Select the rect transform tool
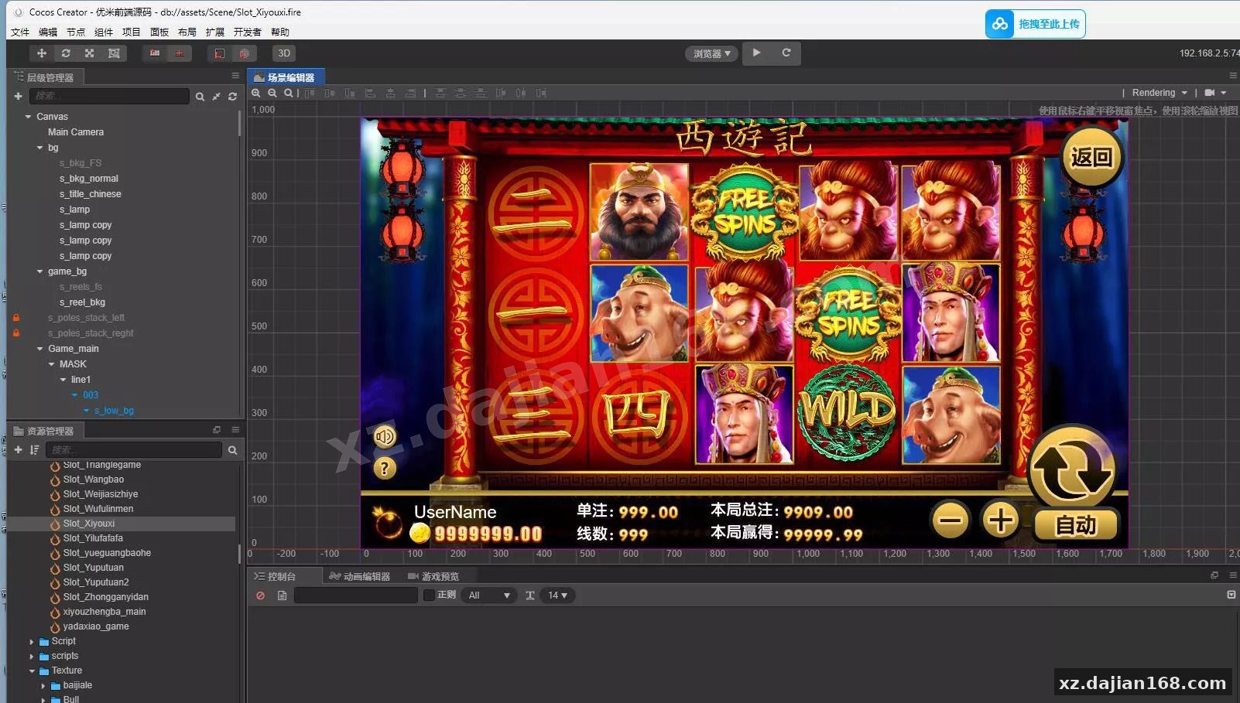Viewport: 1240px width, 703px height. click(x=114, y=53)
